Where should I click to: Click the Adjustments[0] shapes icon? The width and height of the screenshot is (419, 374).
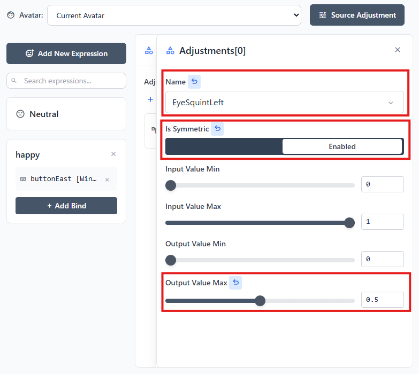tap(170, 51)
